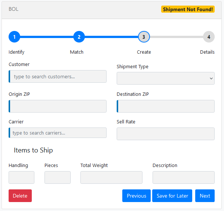Image resolution: width=224 pixels, height=211 pixels.
Task: Click the Pieces input box
Action: click(58, 177)
